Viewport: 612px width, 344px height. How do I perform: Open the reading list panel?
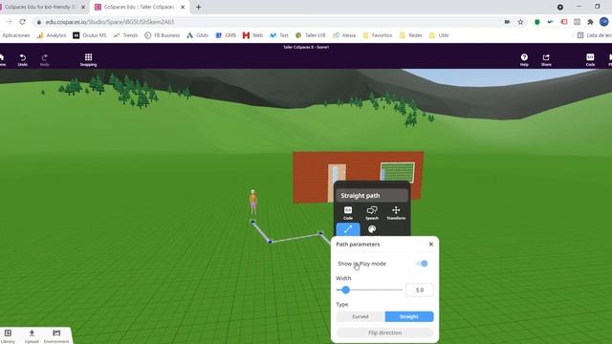(x=594, y=35)
